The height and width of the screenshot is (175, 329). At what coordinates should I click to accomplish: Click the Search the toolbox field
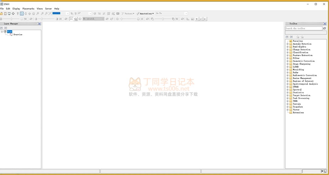(304, 28)
